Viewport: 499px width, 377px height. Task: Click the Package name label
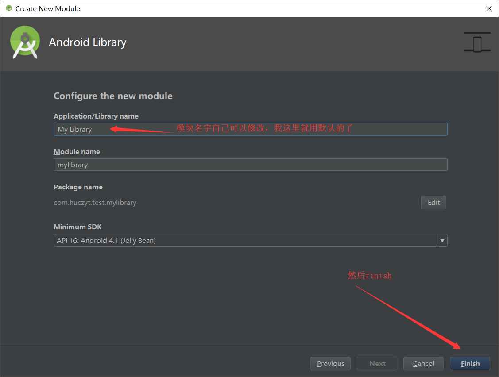click(78, 187)
